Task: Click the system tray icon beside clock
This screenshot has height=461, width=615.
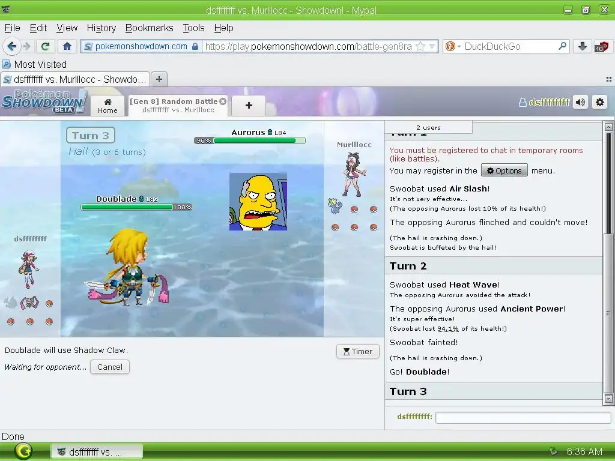Action: tap(553, 451)
